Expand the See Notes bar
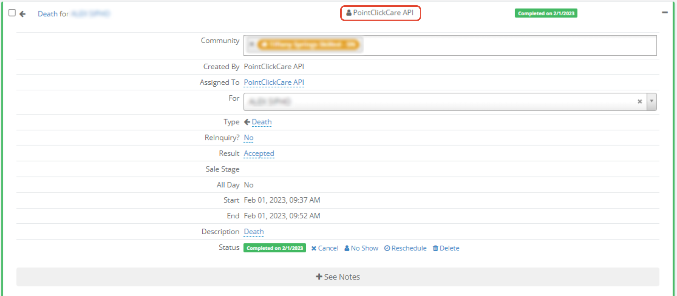677x296 pixels. click(338, 277)
